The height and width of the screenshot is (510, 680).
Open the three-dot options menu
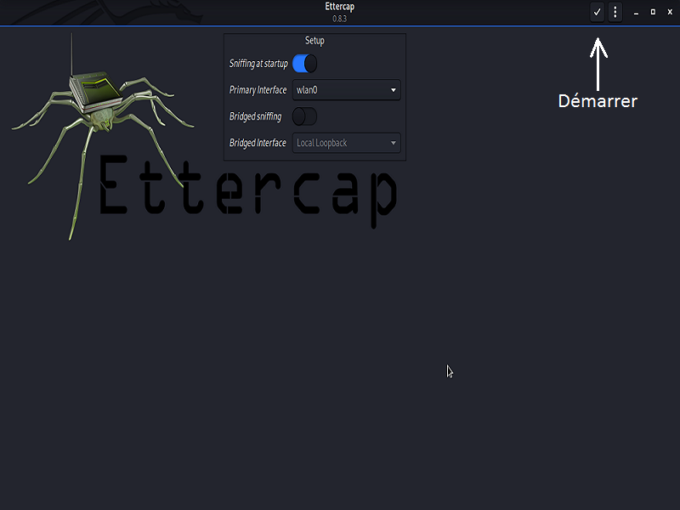[x=615, y=12]
